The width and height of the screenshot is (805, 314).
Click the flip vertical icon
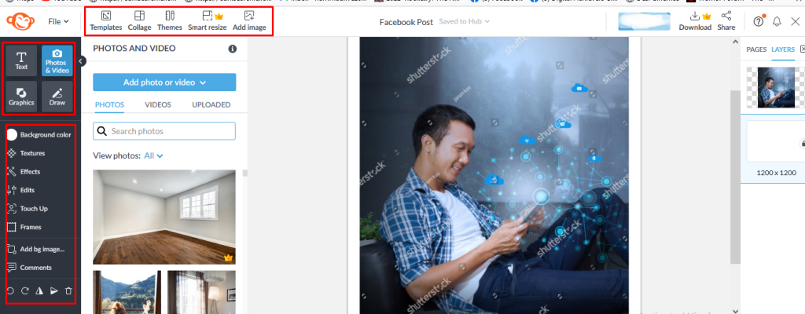(54, 291)
